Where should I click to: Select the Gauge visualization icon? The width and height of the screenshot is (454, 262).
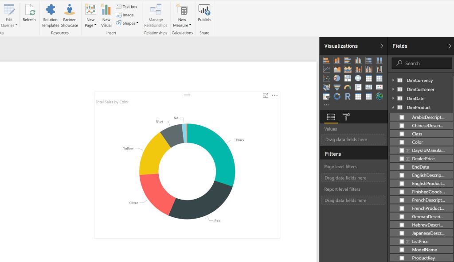(348, 87)
